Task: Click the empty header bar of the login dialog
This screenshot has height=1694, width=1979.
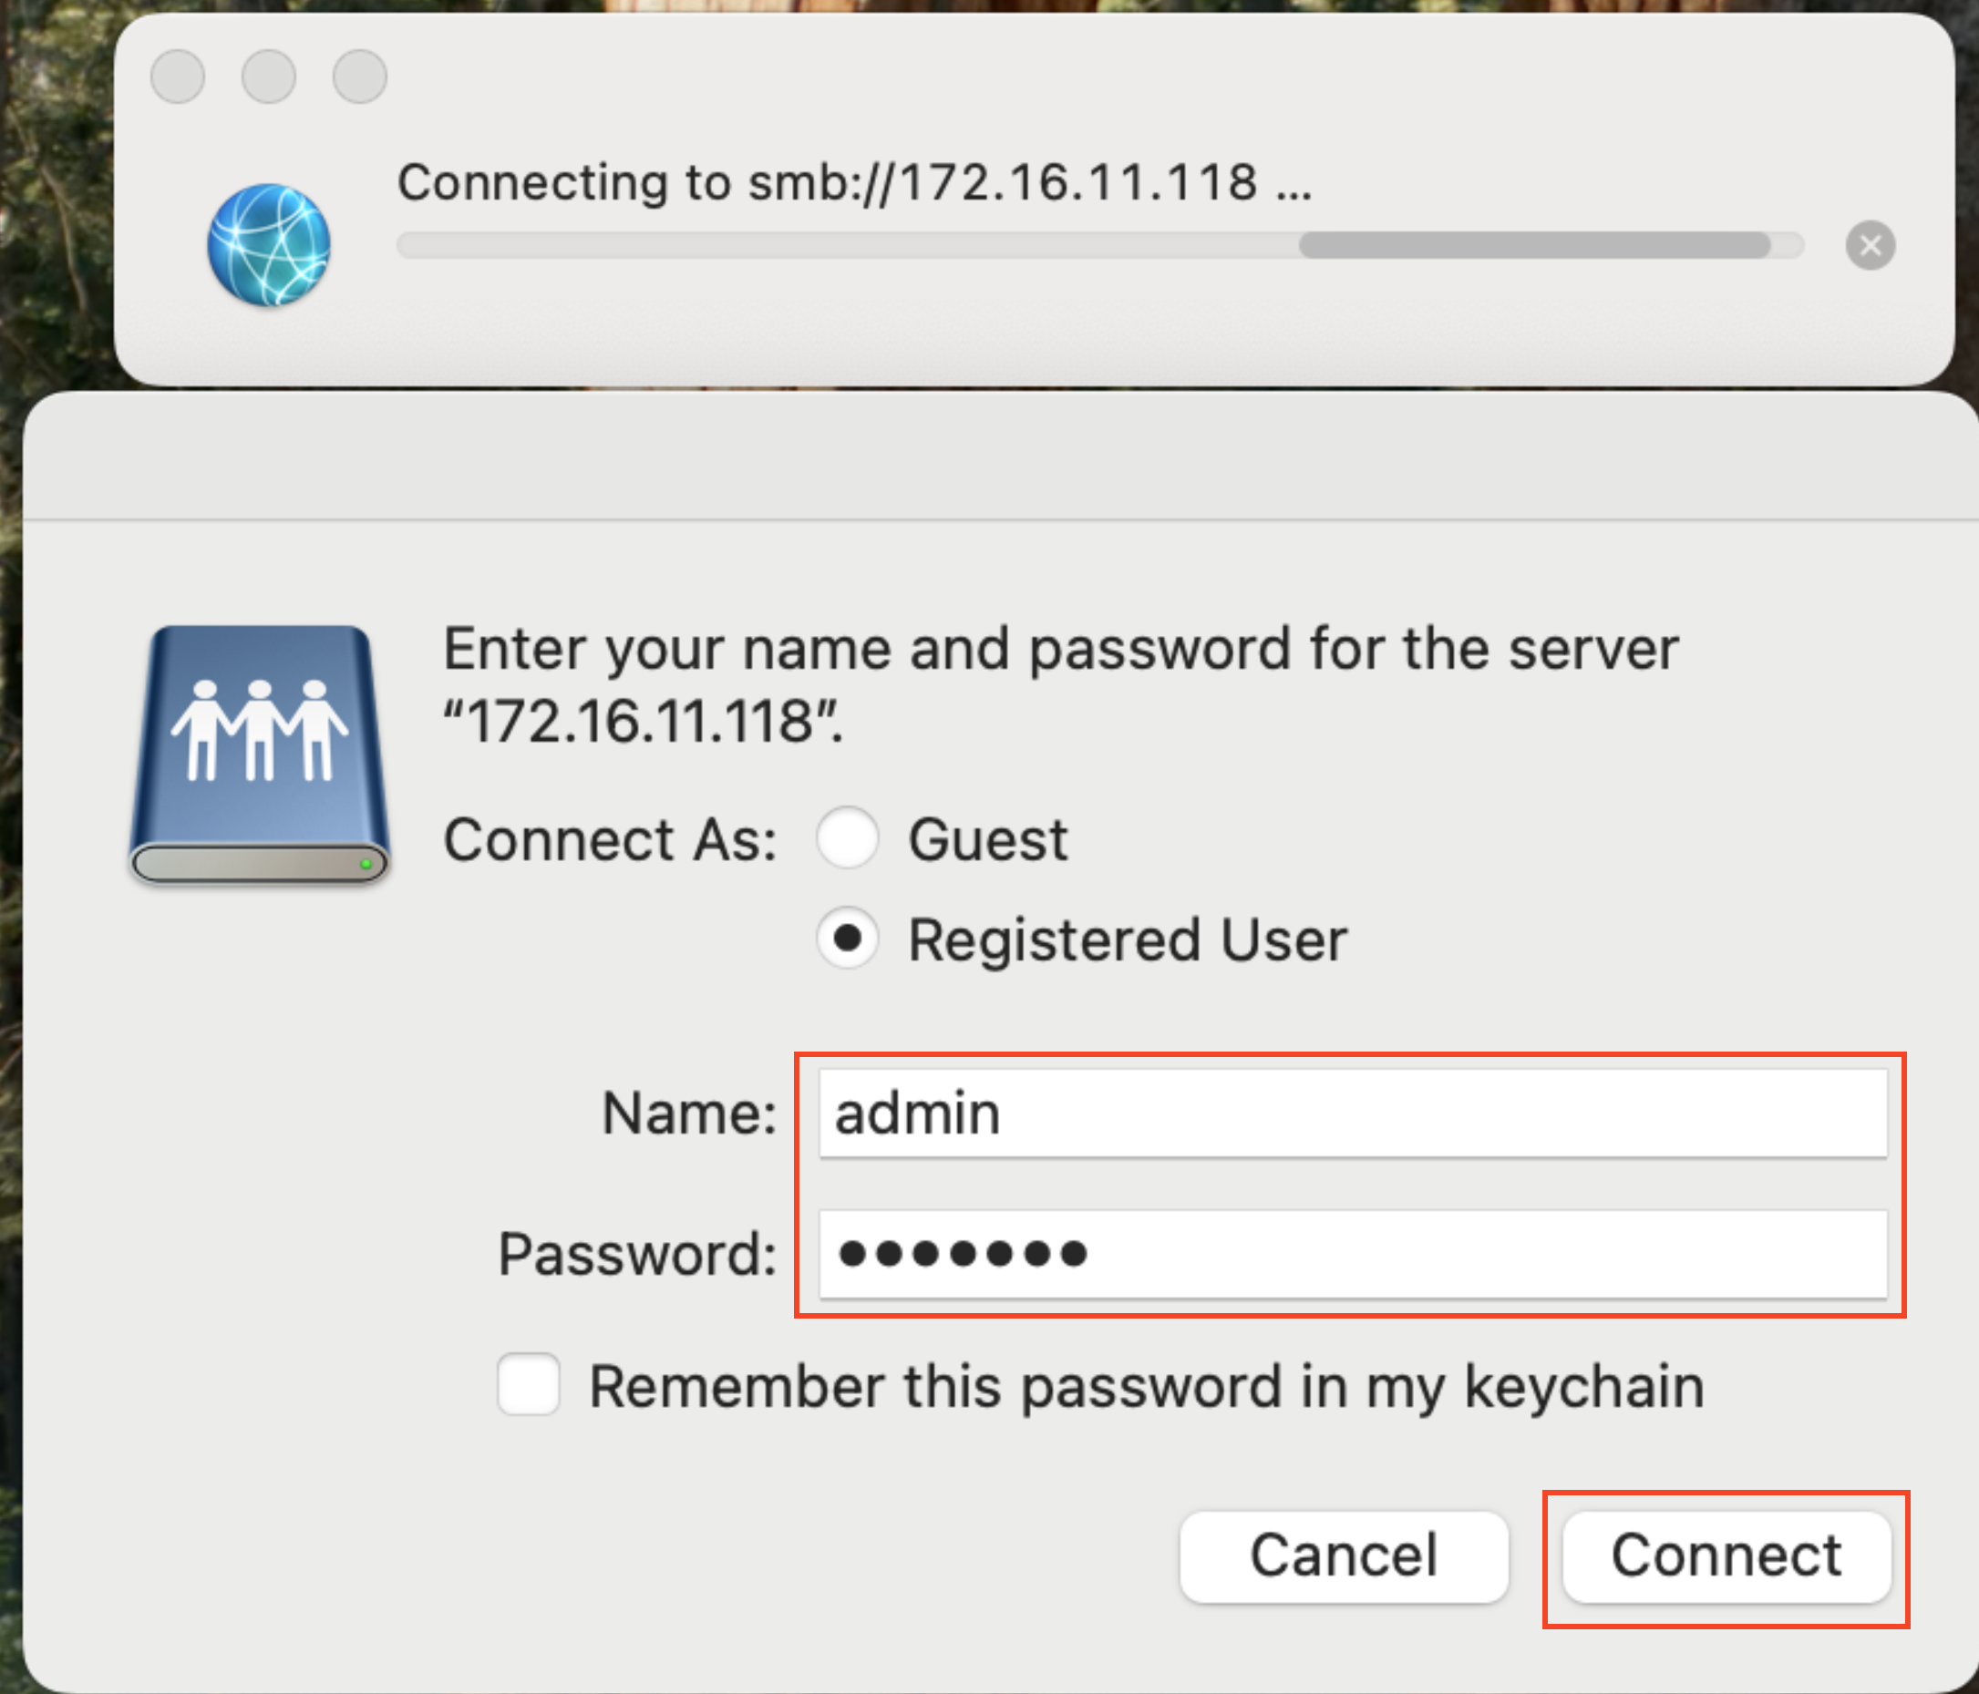Action: click(x=999, y=458)
